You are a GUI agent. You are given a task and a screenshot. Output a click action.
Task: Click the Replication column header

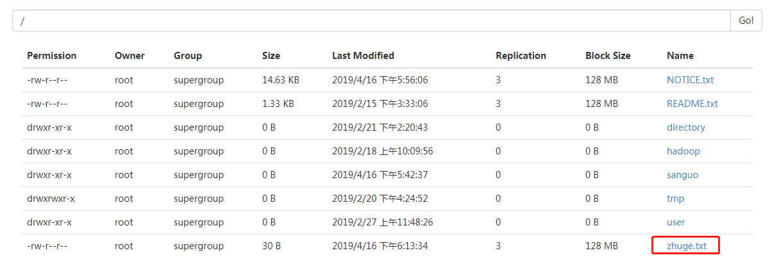[521, 56]
